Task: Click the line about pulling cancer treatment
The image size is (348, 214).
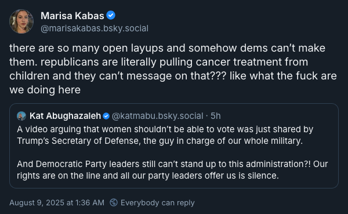Action: [159, 62]
